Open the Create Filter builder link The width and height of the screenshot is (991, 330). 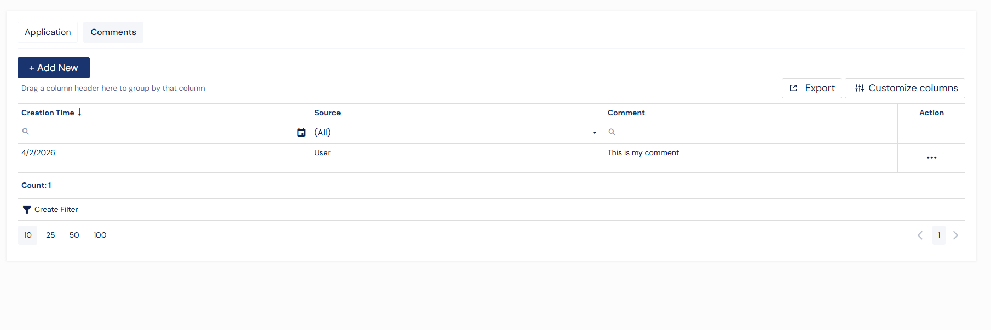point(56,210)
